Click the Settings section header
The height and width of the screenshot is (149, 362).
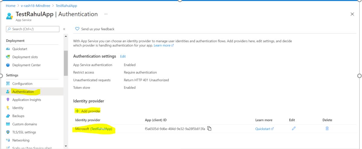point(12,75)
